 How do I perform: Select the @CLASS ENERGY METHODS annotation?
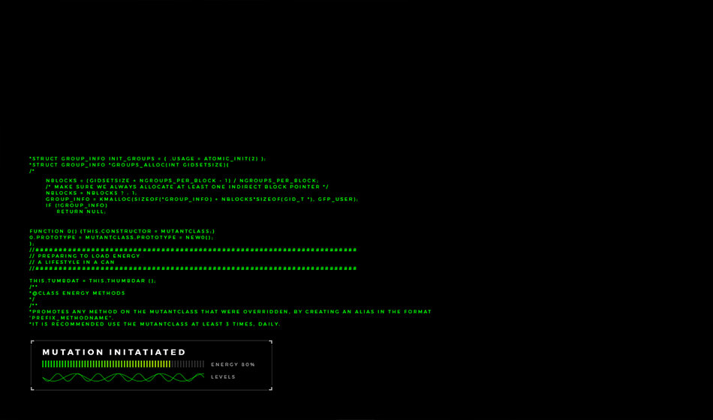77,292
